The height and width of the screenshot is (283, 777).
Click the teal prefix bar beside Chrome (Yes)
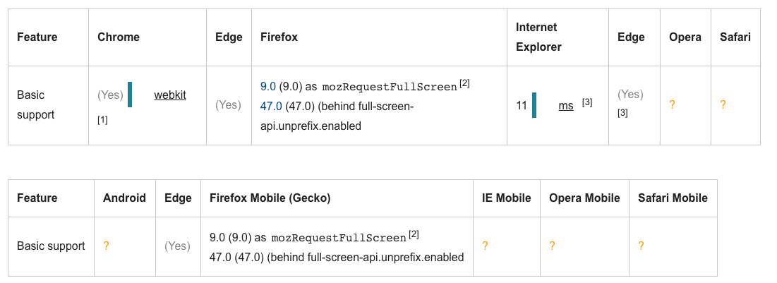pyautogui.click(x=130, y=95)
